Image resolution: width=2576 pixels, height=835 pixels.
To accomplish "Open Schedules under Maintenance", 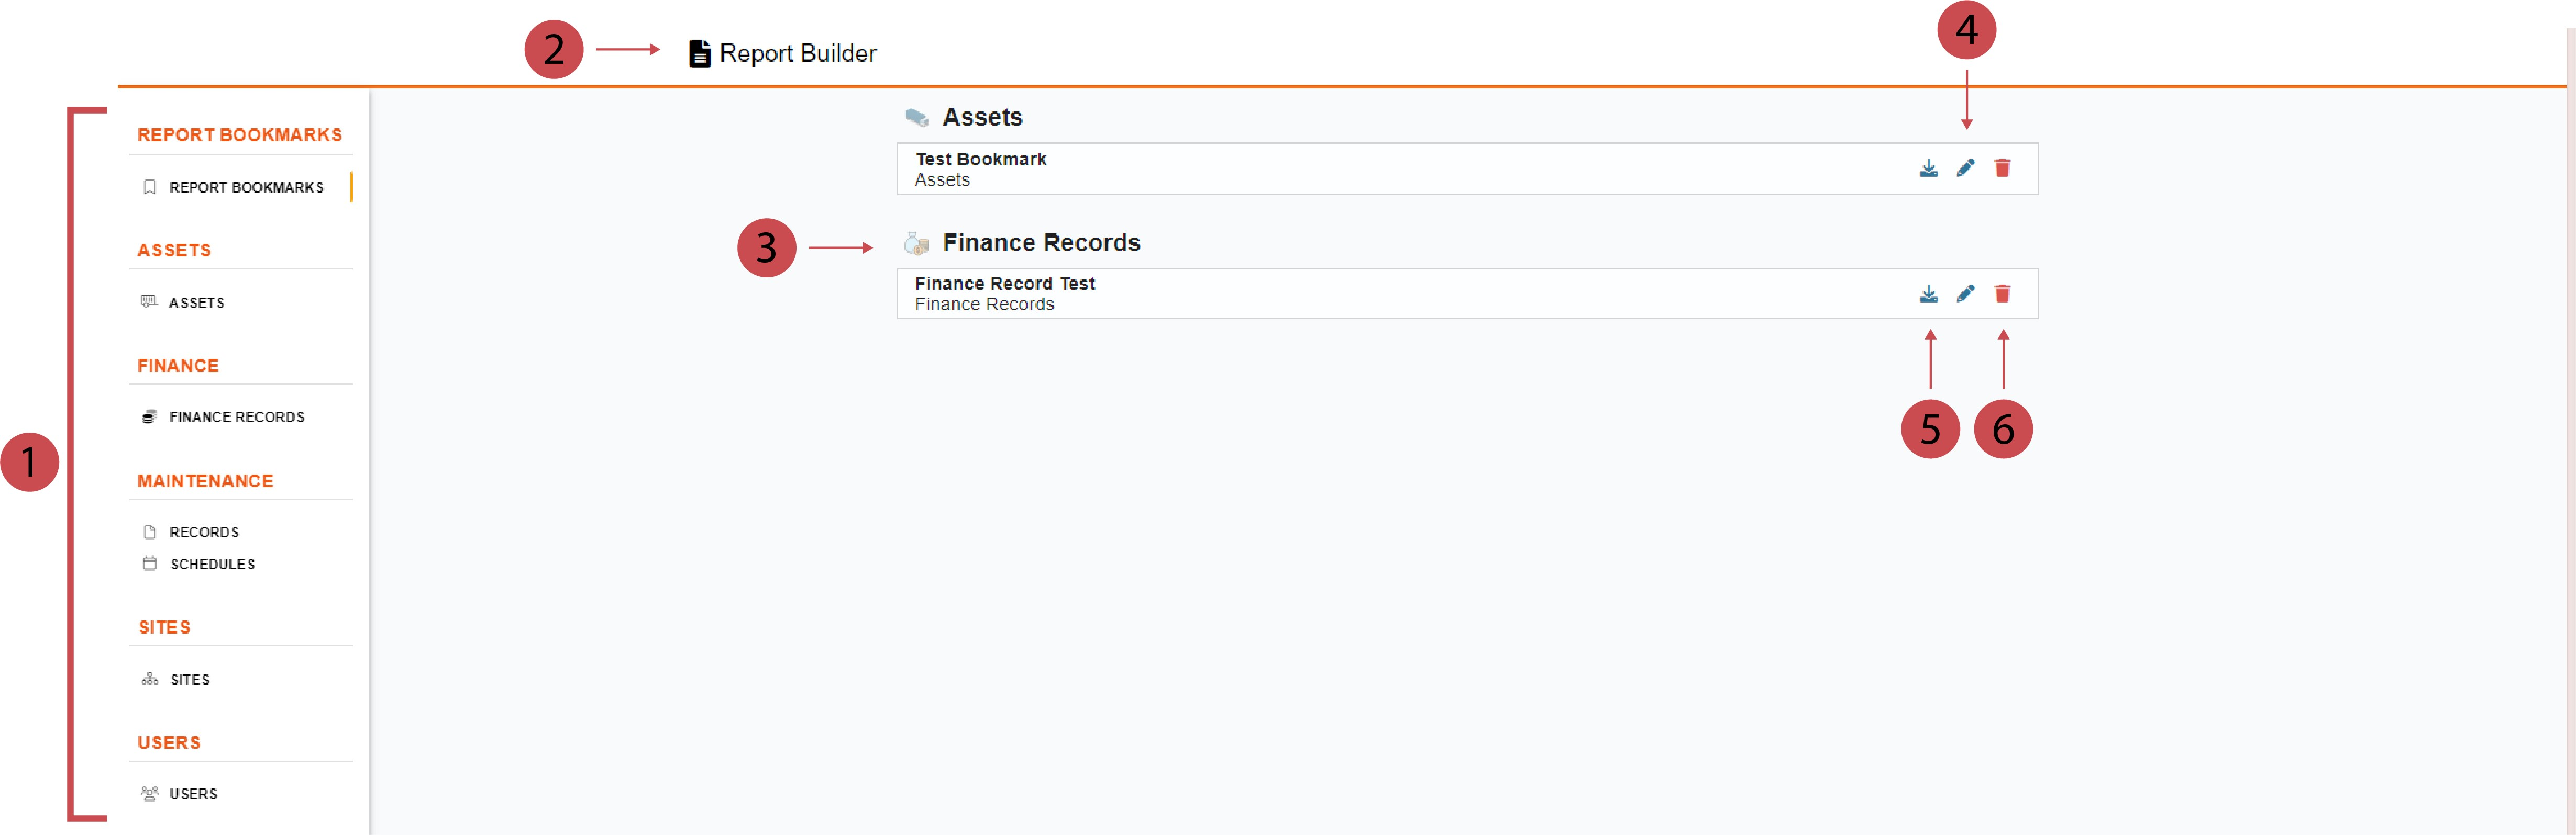I will 212,565.
